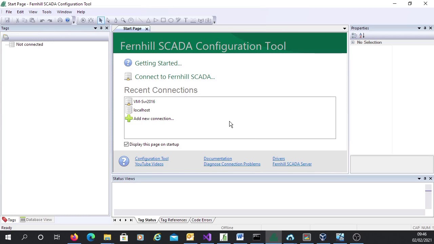Pin the Tags panel

101,28
